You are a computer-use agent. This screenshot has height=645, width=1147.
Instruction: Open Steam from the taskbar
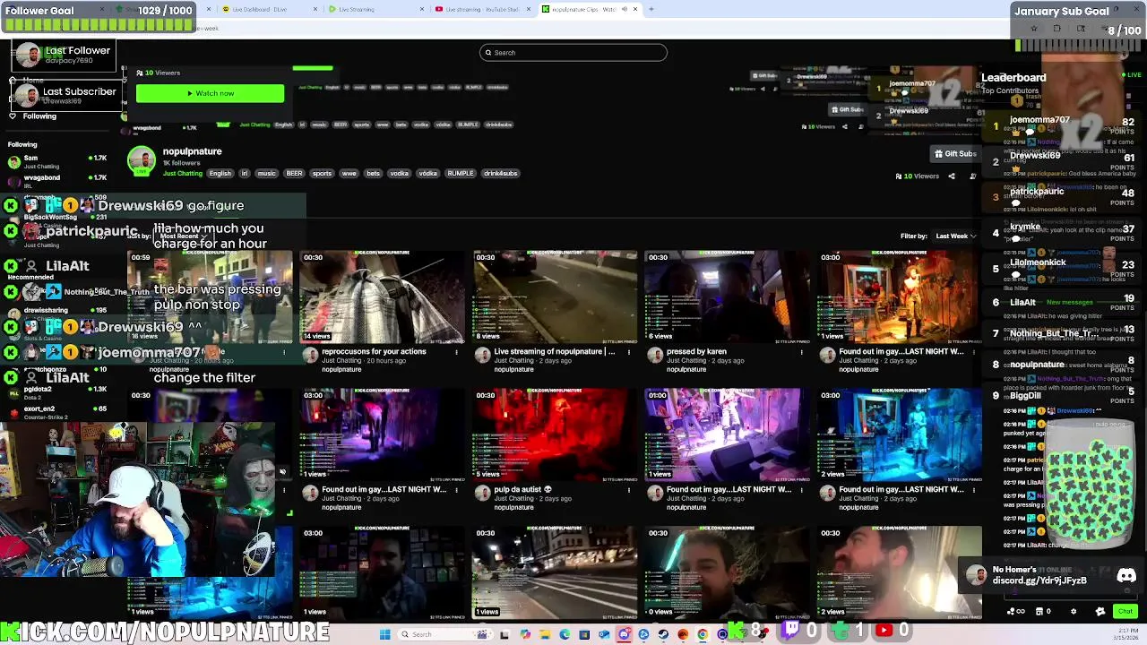click(663, 634)
